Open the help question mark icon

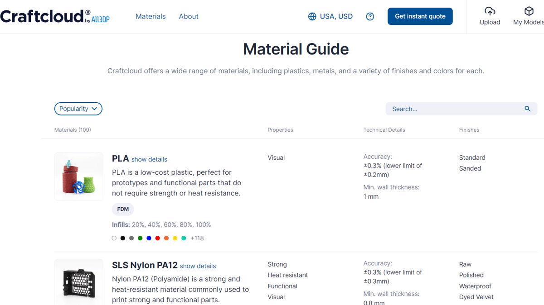pos(370,16)
